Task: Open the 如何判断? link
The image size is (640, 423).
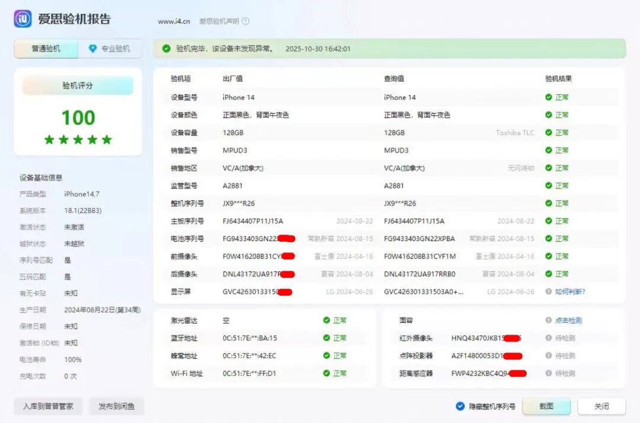Action: click(x=570, y=291)
